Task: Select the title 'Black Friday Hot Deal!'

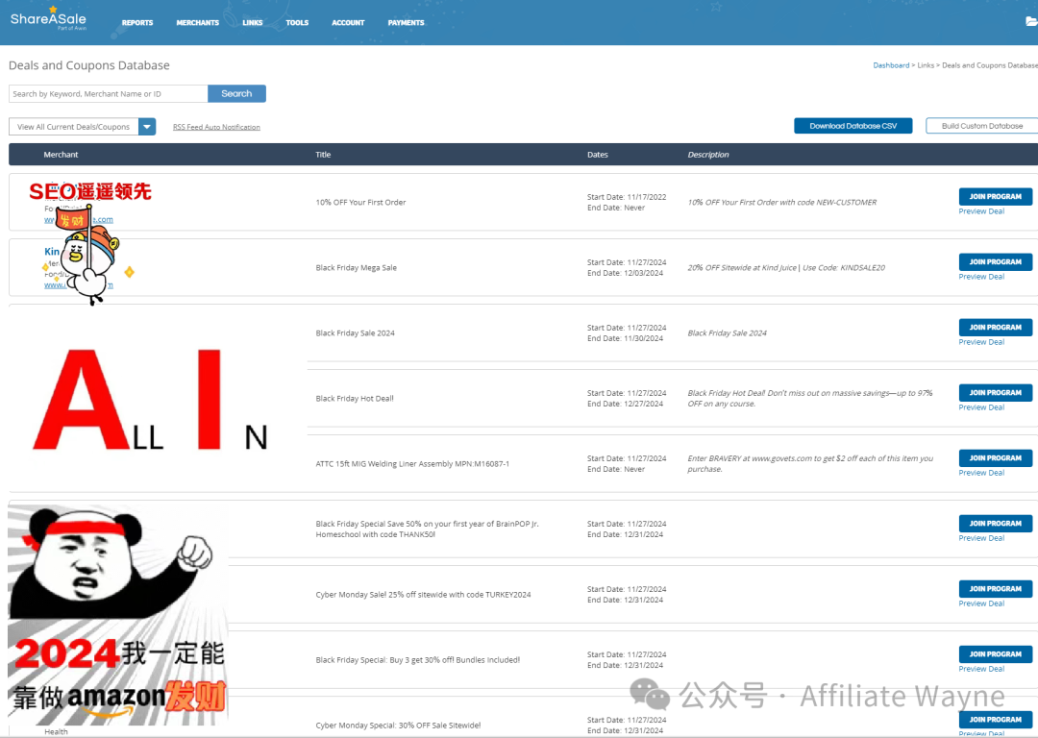Action: pos(355,399)
